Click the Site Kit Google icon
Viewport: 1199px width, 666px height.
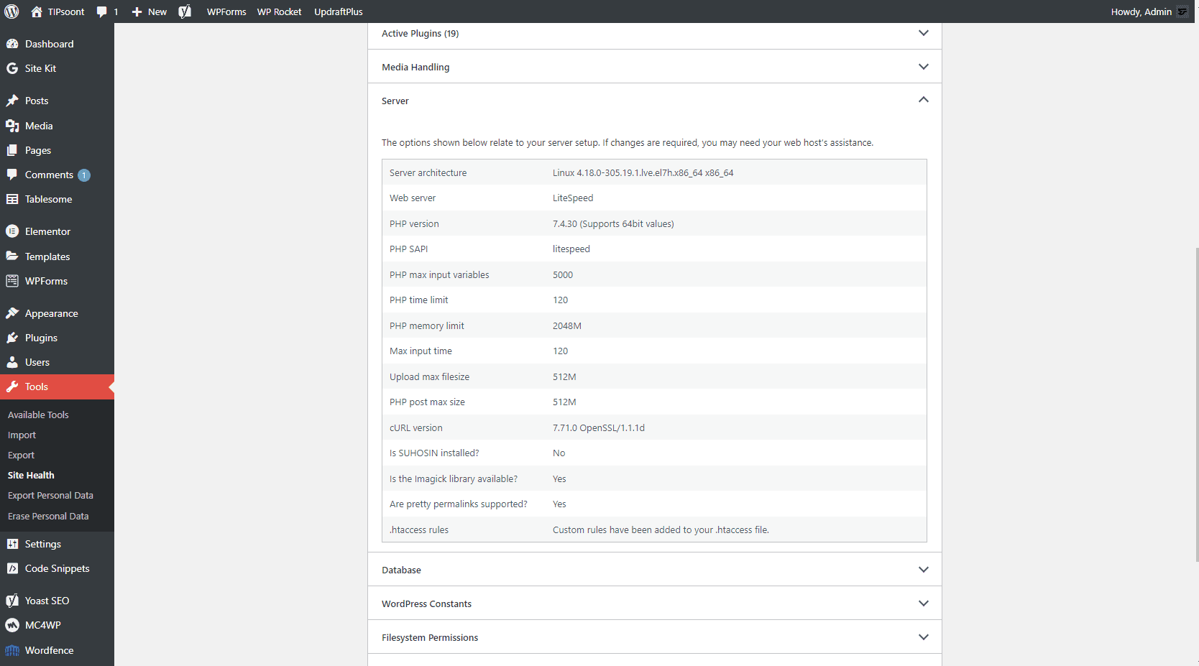point(12,68)
